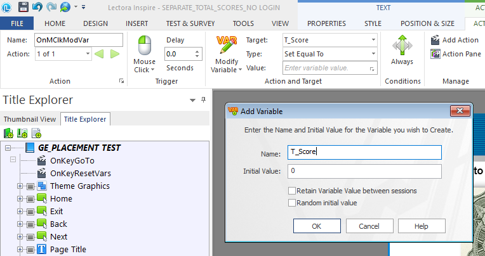
Task: Expand the Next button tree node
Action: (20, 237)
